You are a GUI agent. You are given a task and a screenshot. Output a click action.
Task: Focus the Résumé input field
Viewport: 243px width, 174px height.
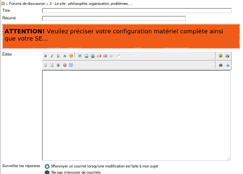(x=114, y=18)
